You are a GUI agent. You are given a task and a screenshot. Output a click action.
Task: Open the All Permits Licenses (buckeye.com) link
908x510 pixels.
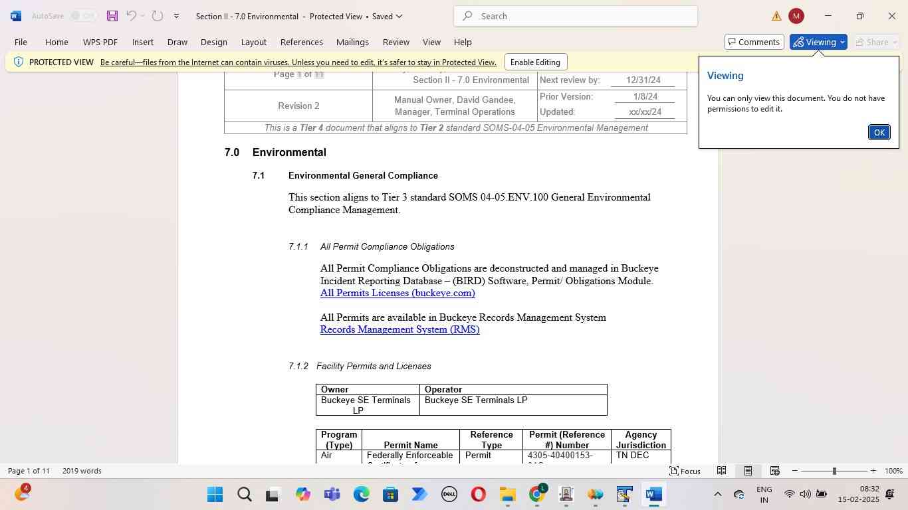click(397, 293)
